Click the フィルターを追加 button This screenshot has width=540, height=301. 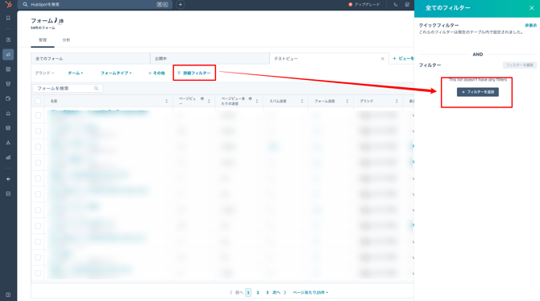[x=478, y=92]
